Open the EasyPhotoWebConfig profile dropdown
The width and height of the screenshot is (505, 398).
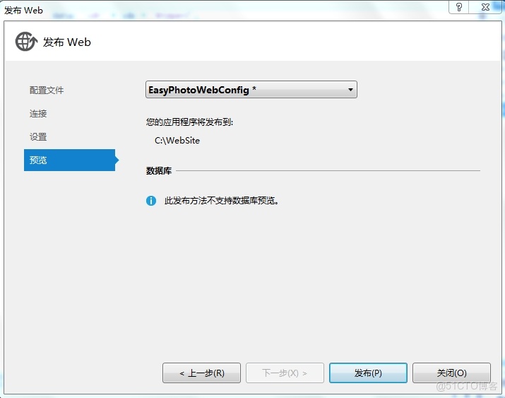251,90
